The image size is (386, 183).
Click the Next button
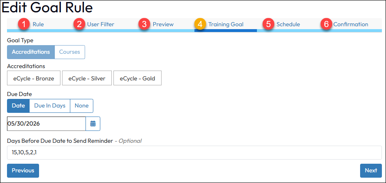[x=370, y=171]
